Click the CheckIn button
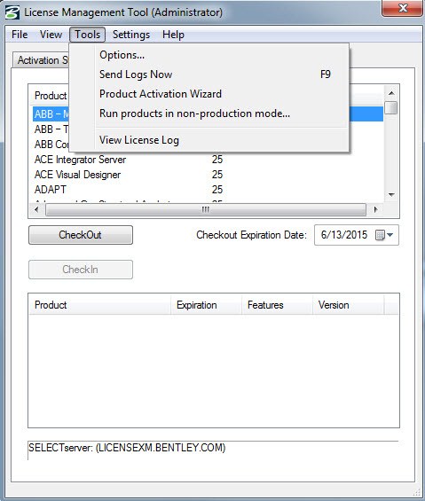Screen dimensions: 425x501 pyautogui.click(x=81, y=270)
